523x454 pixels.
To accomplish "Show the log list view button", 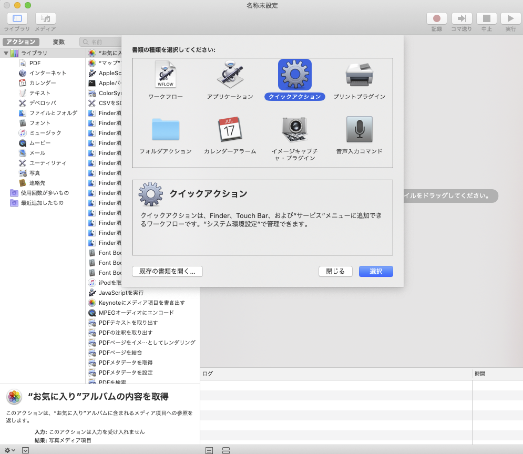I will pyautogui.click(x=209, y=450).
